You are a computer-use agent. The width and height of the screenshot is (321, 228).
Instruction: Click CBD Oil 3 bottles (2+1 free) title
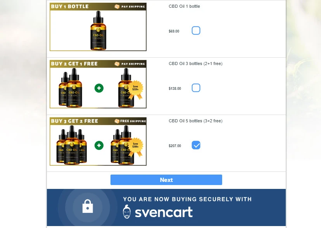click(x=195, y=63)
